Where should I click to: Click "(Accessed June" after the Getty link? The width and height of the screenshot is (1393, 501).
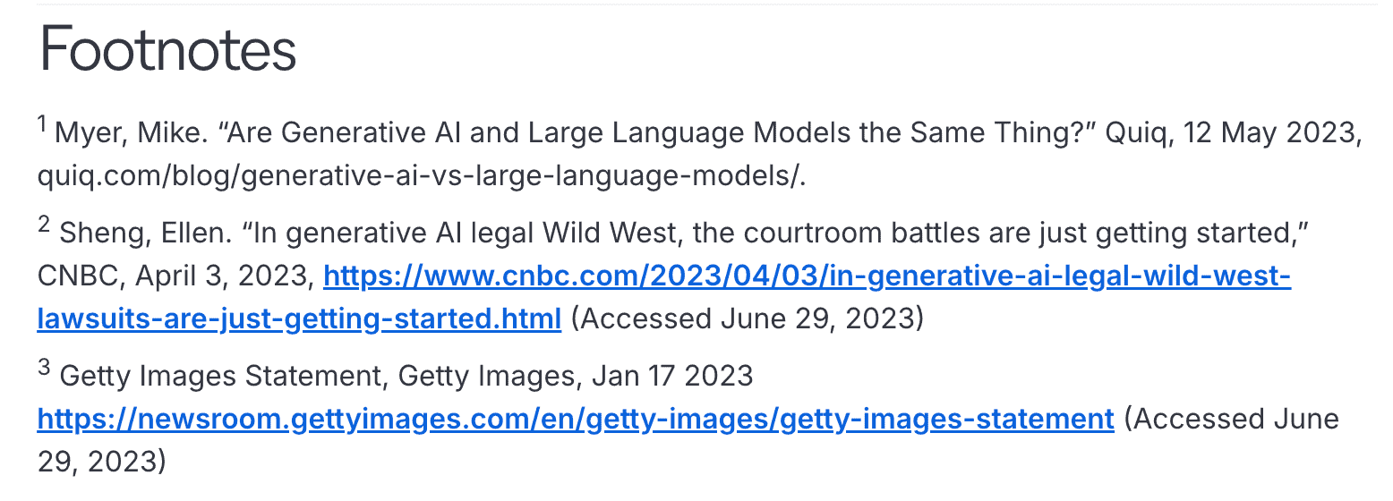click(1232, 418)
